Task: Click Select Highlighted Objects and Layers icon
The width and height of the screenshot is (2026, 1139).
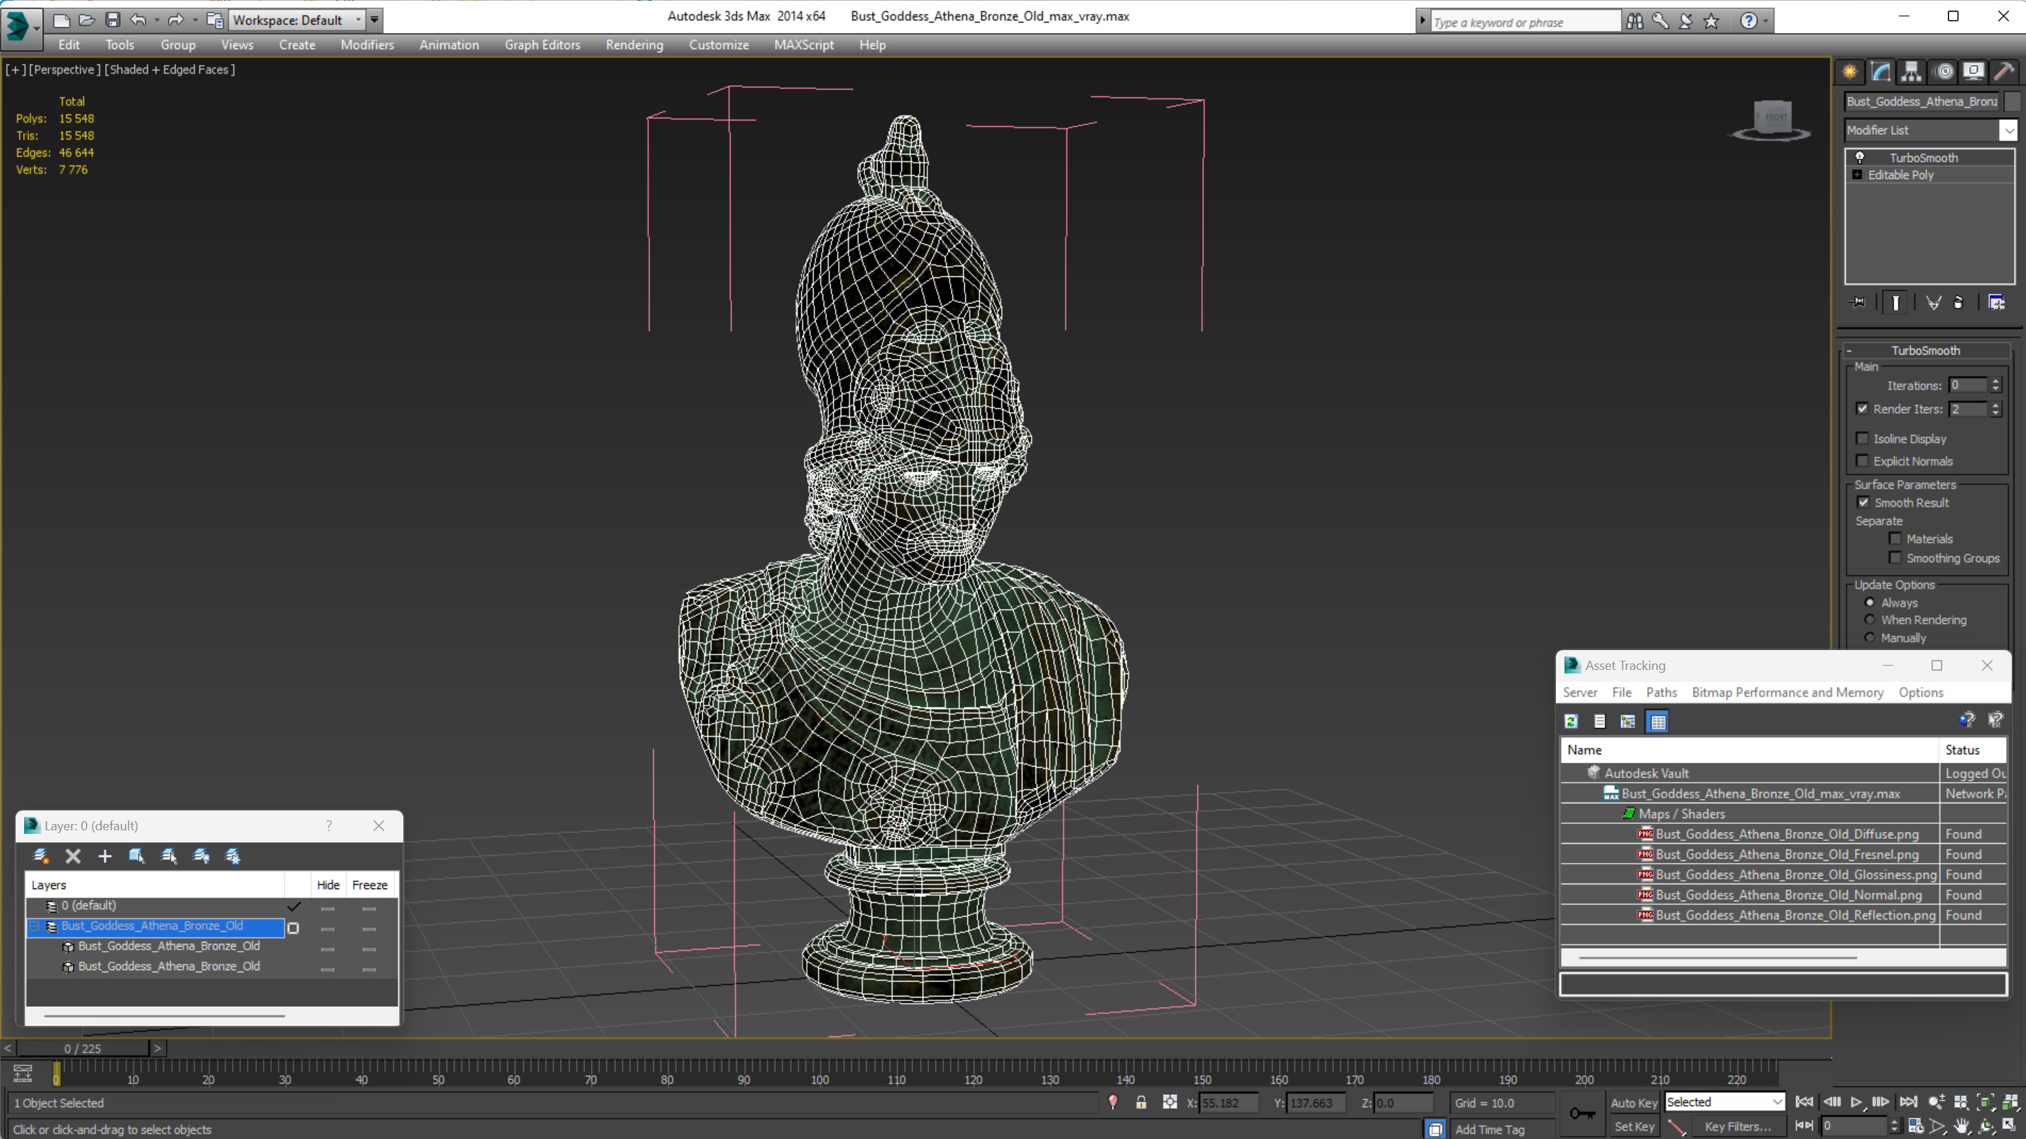Action: tap(137, 856)
